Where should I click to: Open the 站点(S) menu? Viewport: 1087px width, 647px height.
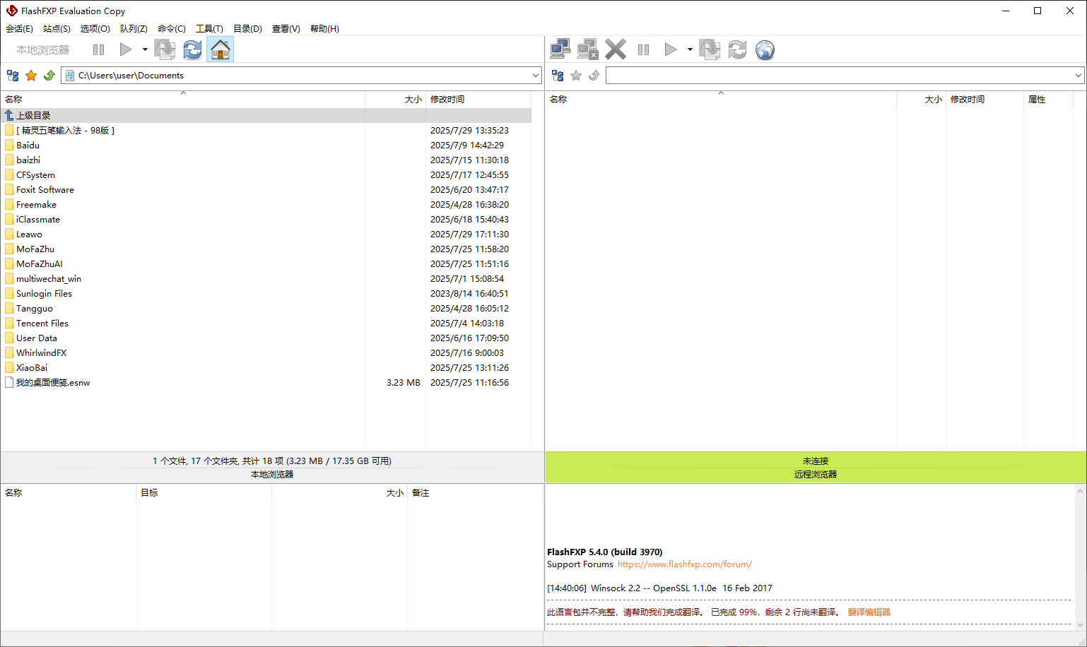[57, 29]
